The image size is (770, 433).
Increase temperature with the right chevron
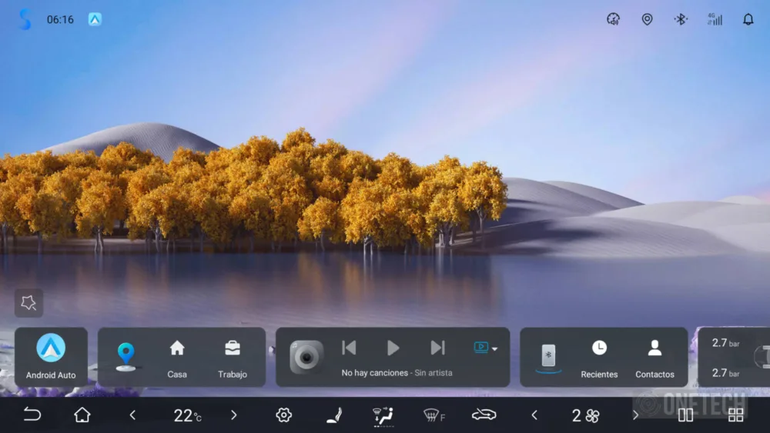click(234, 415)
